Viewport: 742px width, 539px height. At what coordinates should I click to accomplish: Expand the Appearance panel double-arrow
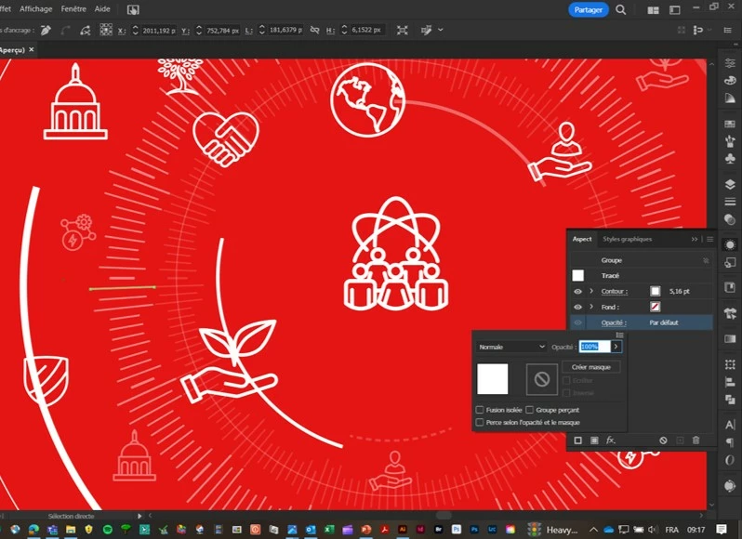pos(695,239)
